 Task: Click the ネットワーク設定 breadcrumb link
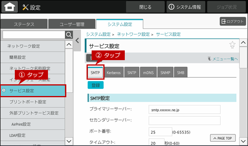[133, 34]
